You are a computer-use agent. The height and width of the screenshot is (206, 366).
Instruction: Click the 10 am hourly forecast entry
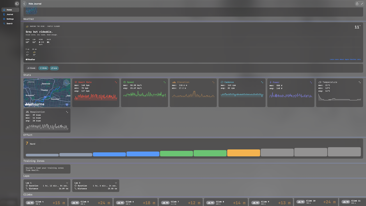[34, 52]
